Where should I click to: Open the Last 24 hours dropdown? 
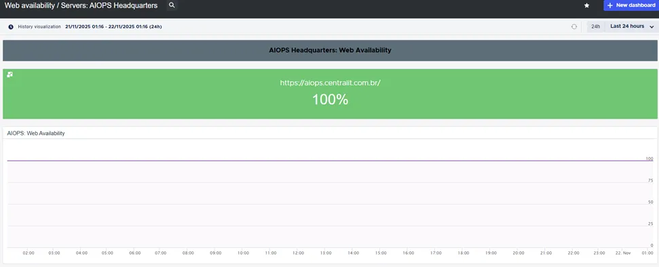(631, 26)
